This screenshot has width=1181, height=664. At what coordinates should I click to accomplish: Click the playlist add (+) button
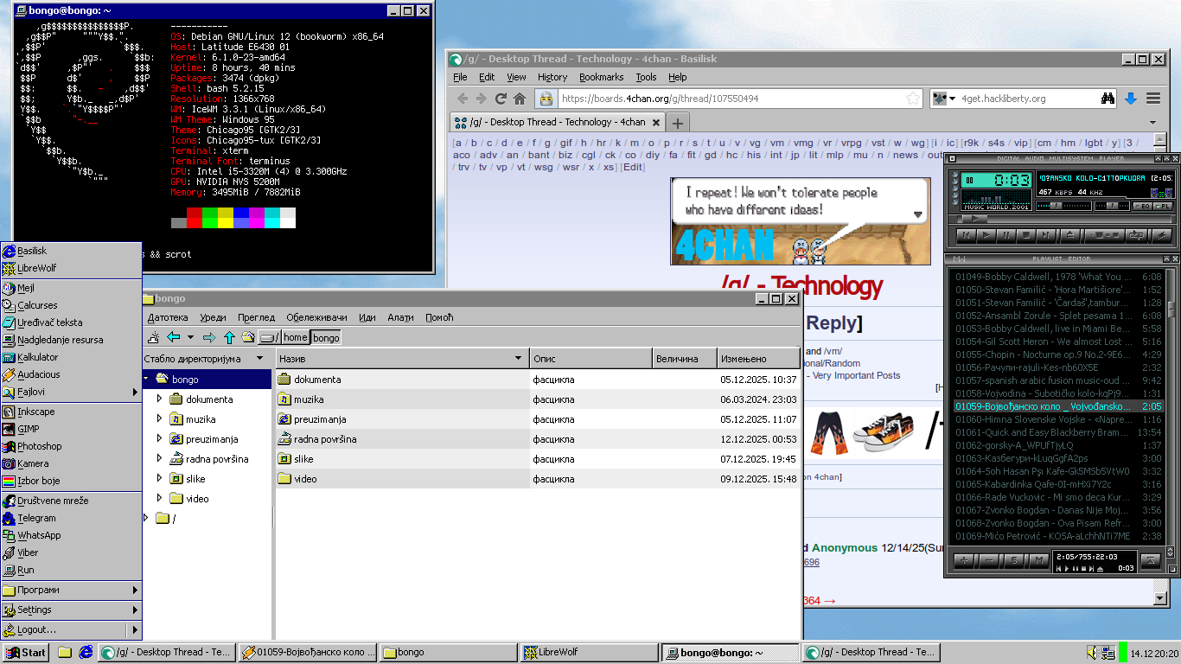[964, 560]
